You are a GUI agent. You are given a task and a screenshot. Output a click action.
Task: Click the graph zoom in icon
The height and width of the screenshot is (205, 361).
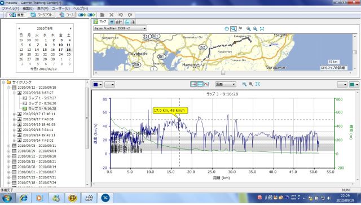point(244,84)
